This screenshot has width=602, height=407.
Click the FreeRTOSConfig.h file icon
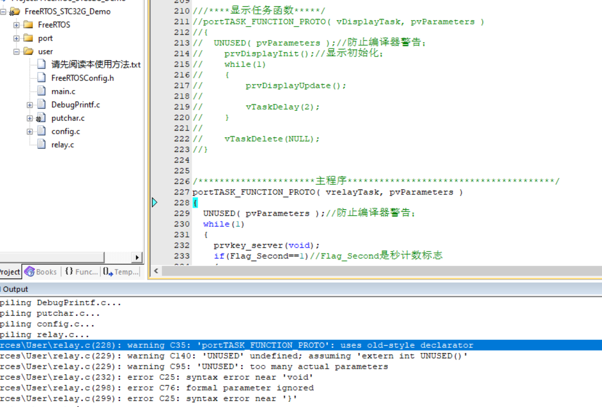click(x=42, y=78)
